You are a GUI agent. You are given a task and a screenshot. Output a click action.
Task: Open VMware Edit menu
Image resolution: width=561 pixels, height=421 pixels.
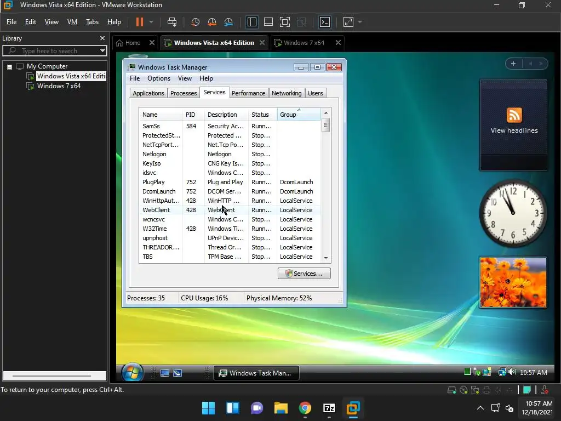coord(31,22)
